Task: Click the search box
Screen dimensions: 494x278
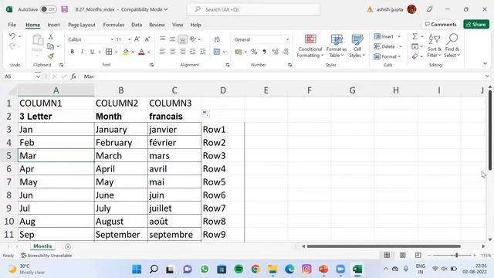Action: point(254,9)
